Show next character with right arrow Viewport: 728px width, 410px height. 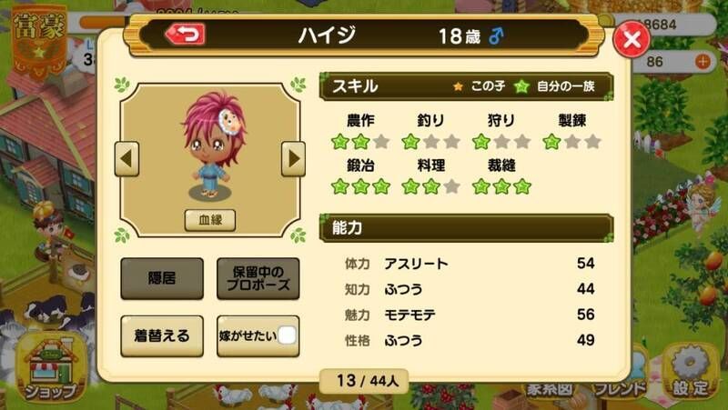pos(293,159)
